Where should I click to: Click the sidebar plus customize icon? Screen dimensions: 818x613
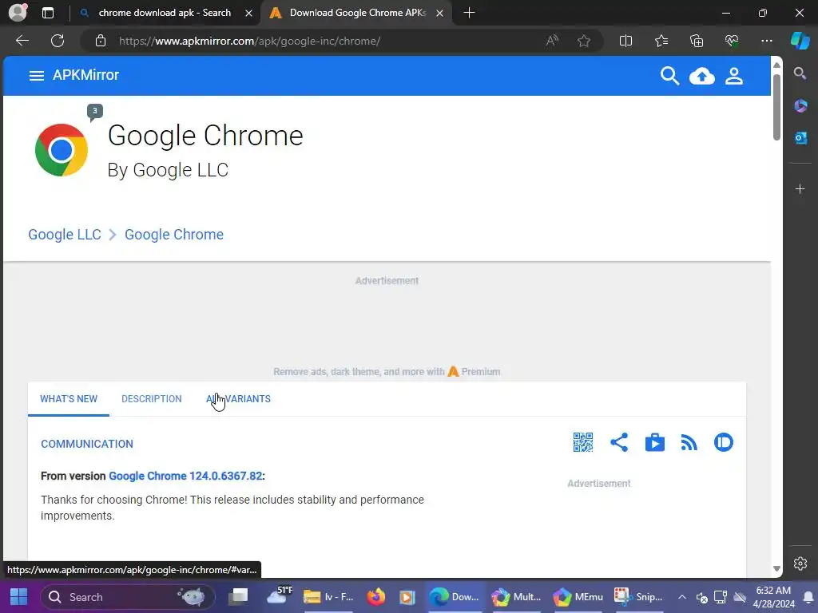point(800,188)
